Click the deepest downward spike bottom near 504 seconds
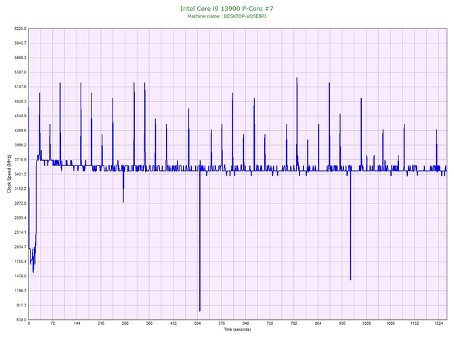This screenshot has width=454, height=341. 200,311
